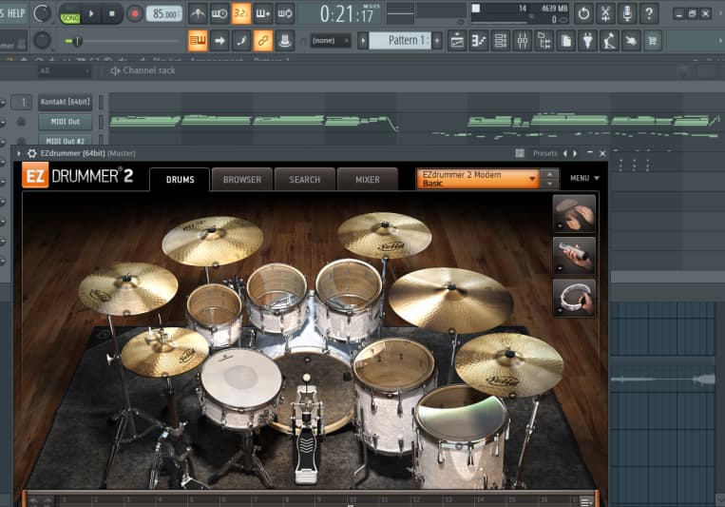
Task: Open the Piano roll view icon
Action: tap(479, 41)
